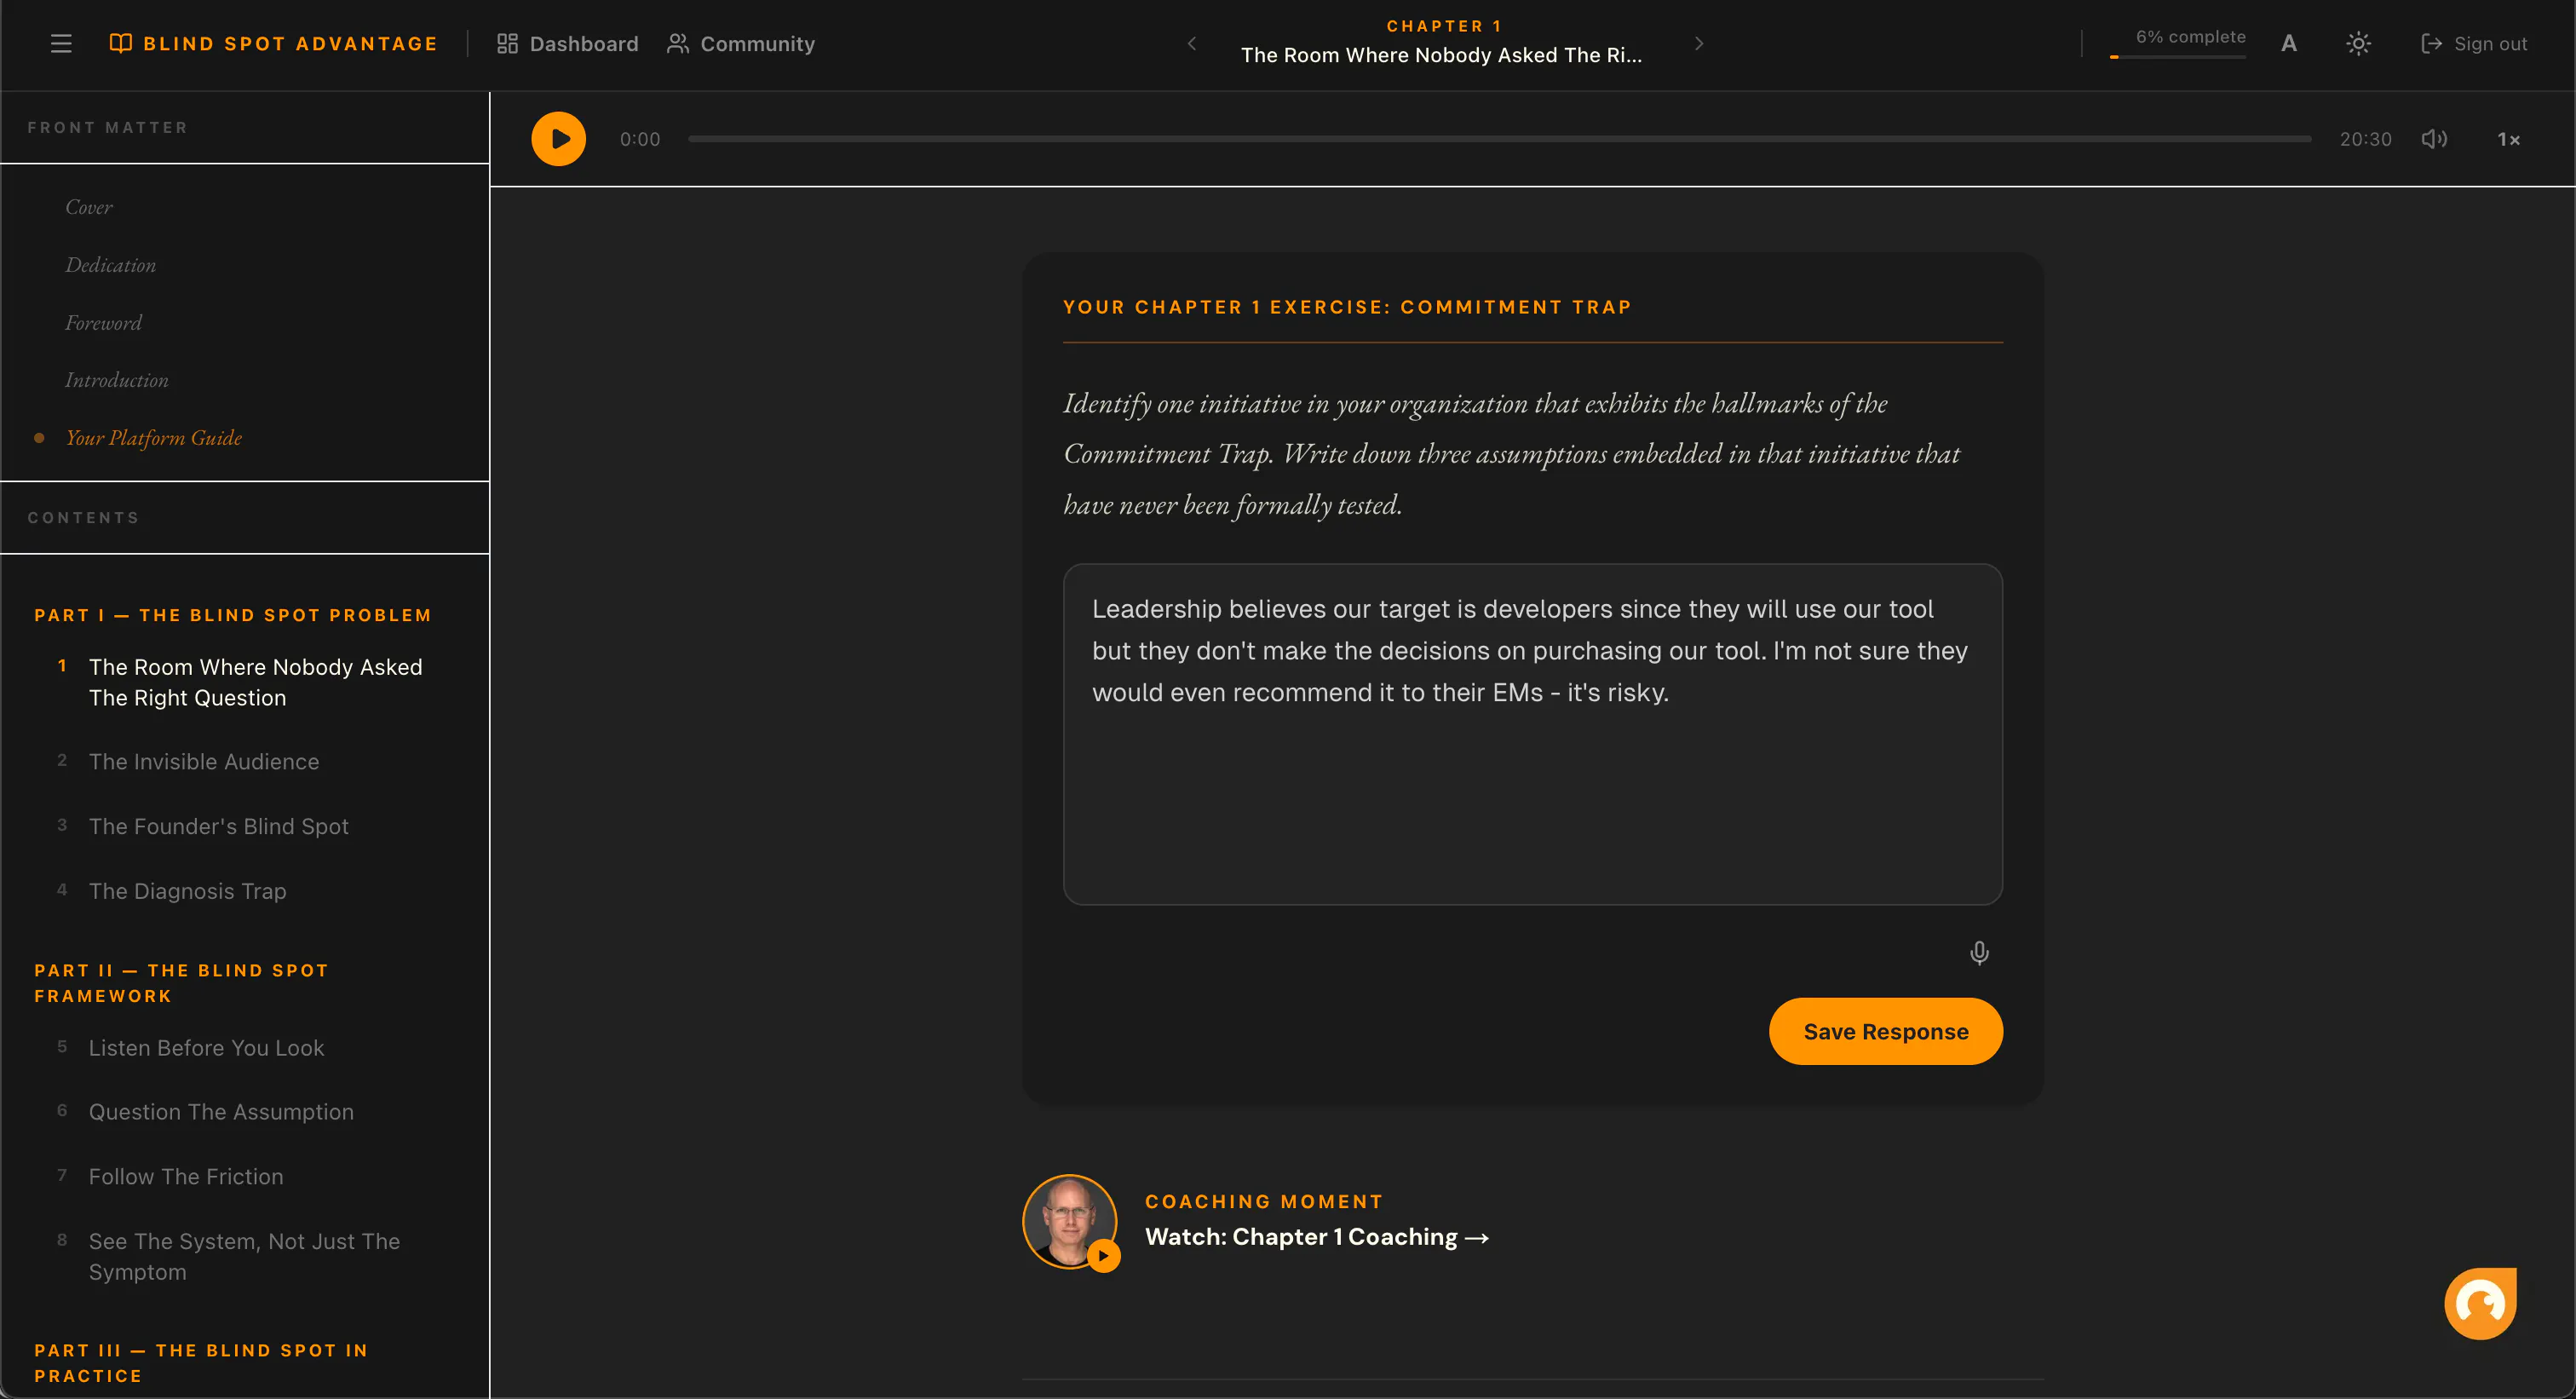Click the 6% complete progress bar
Image resolution: width=2576 pixels, height=1399 pixels.
(2177, 57)
